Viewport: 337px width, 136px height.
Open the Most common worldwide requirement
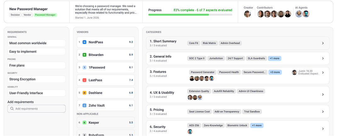pyautogui.click(x=37, y=43)
